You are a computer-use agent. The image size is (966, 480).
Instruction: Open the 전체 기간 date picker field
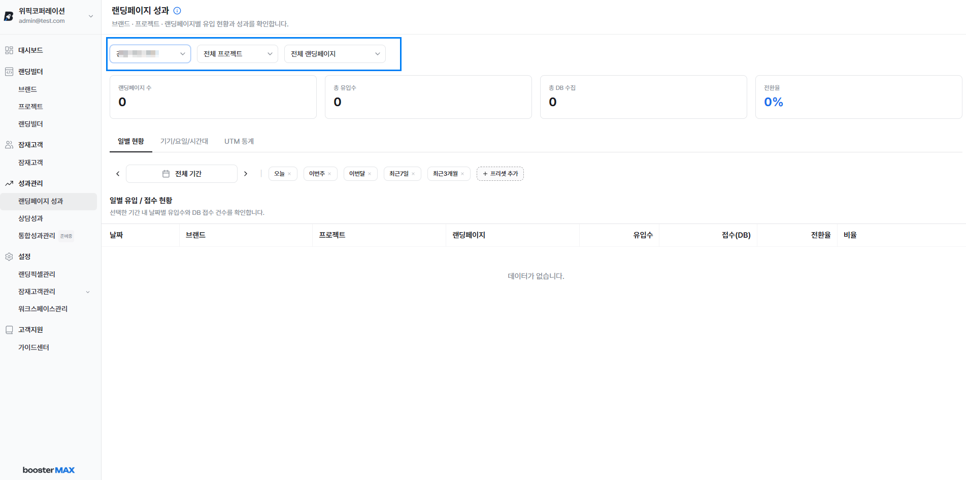click(x=182, y=174)
